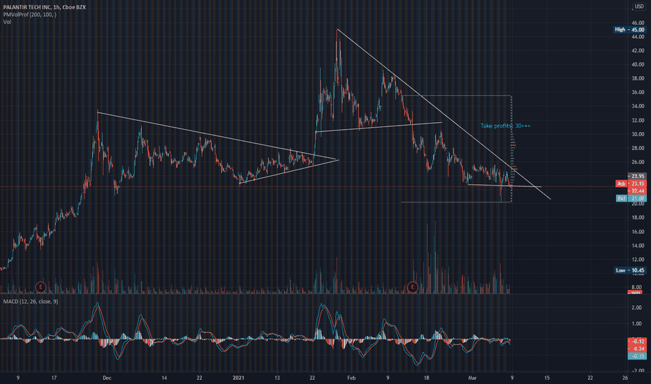The height and width of the screenshot is (384, 651).
Task: Open the USD currency selector
Action: click(x=638, y=6)
